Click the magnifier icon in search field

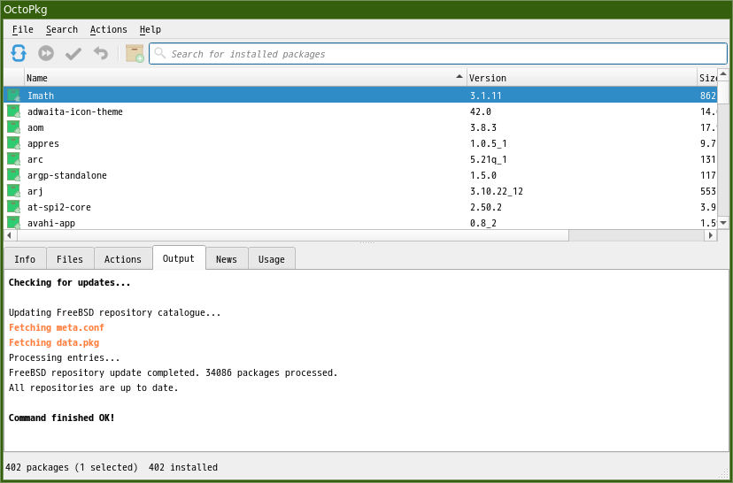click(x=160, y=53)
